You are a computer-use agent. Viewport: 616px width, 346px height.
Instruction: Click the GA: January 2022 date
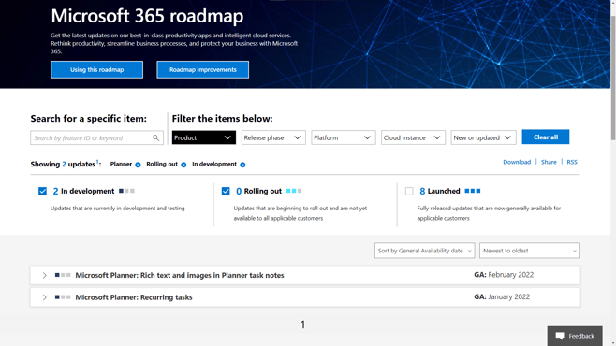(502, 296)
